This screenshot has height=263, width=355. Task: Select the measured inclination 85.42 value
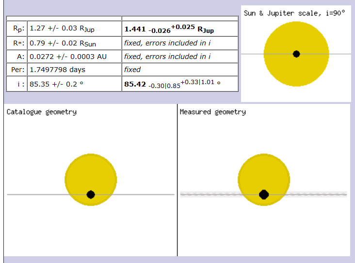(135, 84)
